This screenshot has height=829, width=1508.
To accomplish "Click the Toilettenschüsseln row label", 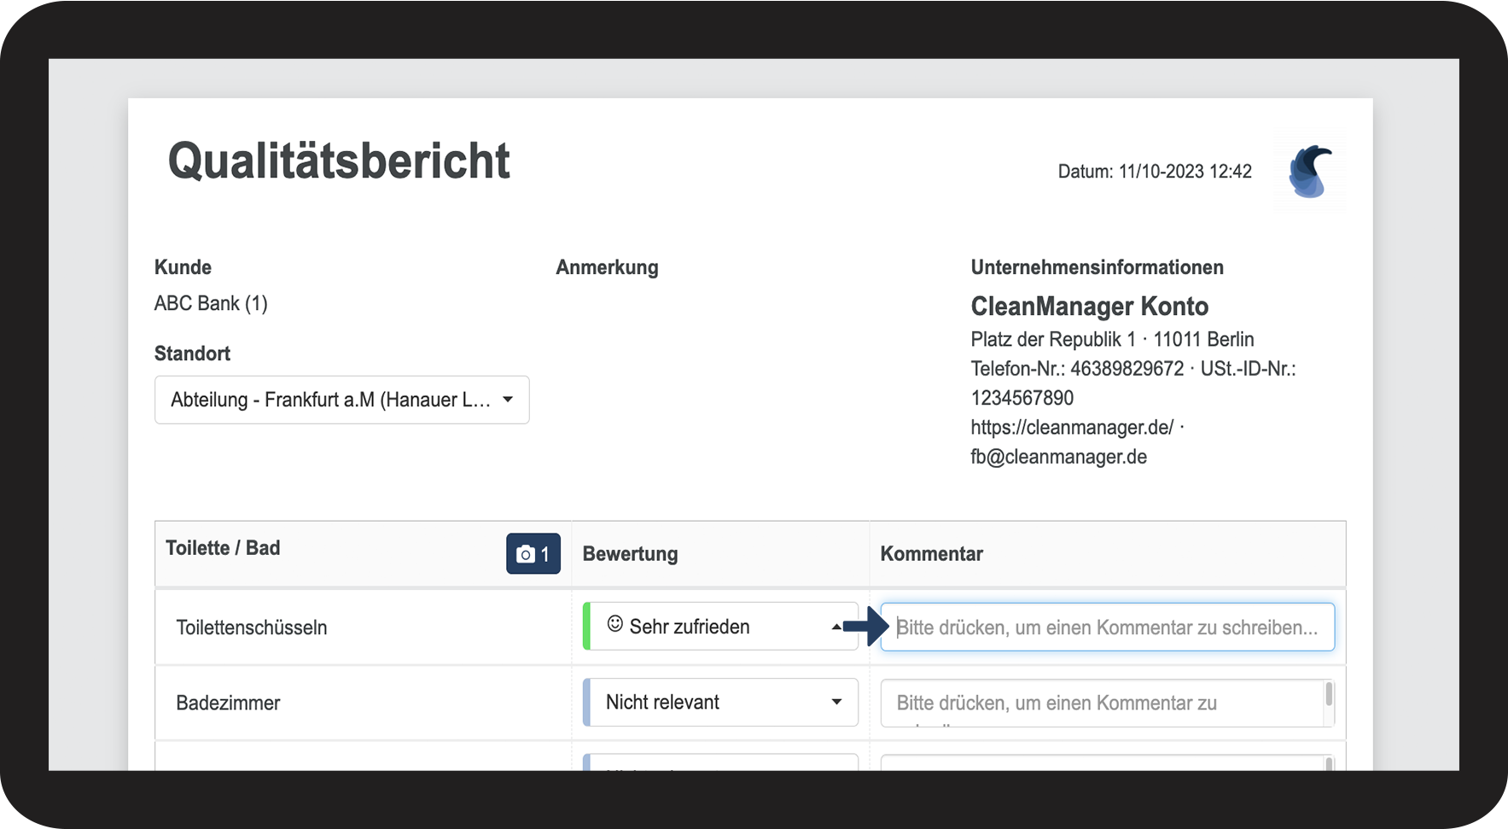I will [x=252, y=628].
